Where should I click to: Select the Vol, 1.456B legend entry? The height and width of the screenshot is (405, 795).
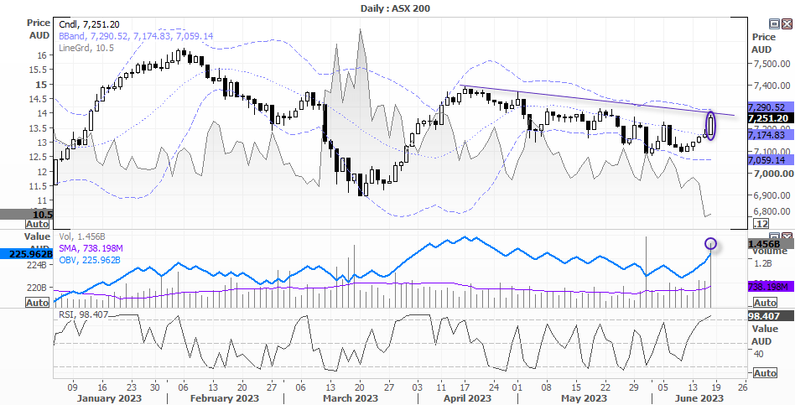tap(81, 236)
